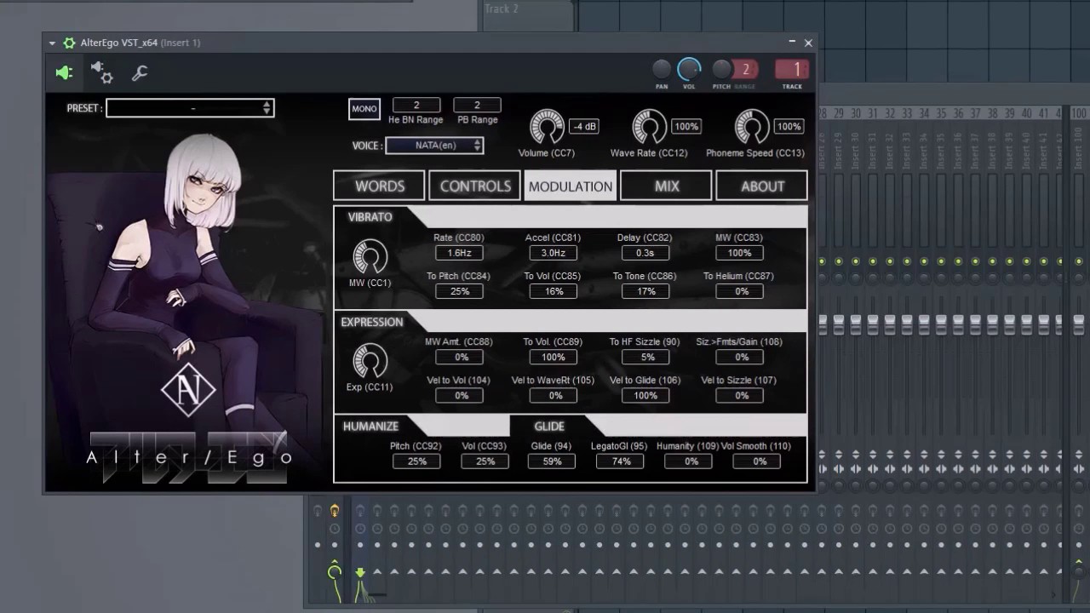Click the pitch RANGE number 2
The image size is (1090, 613).
tap(746, 70)
